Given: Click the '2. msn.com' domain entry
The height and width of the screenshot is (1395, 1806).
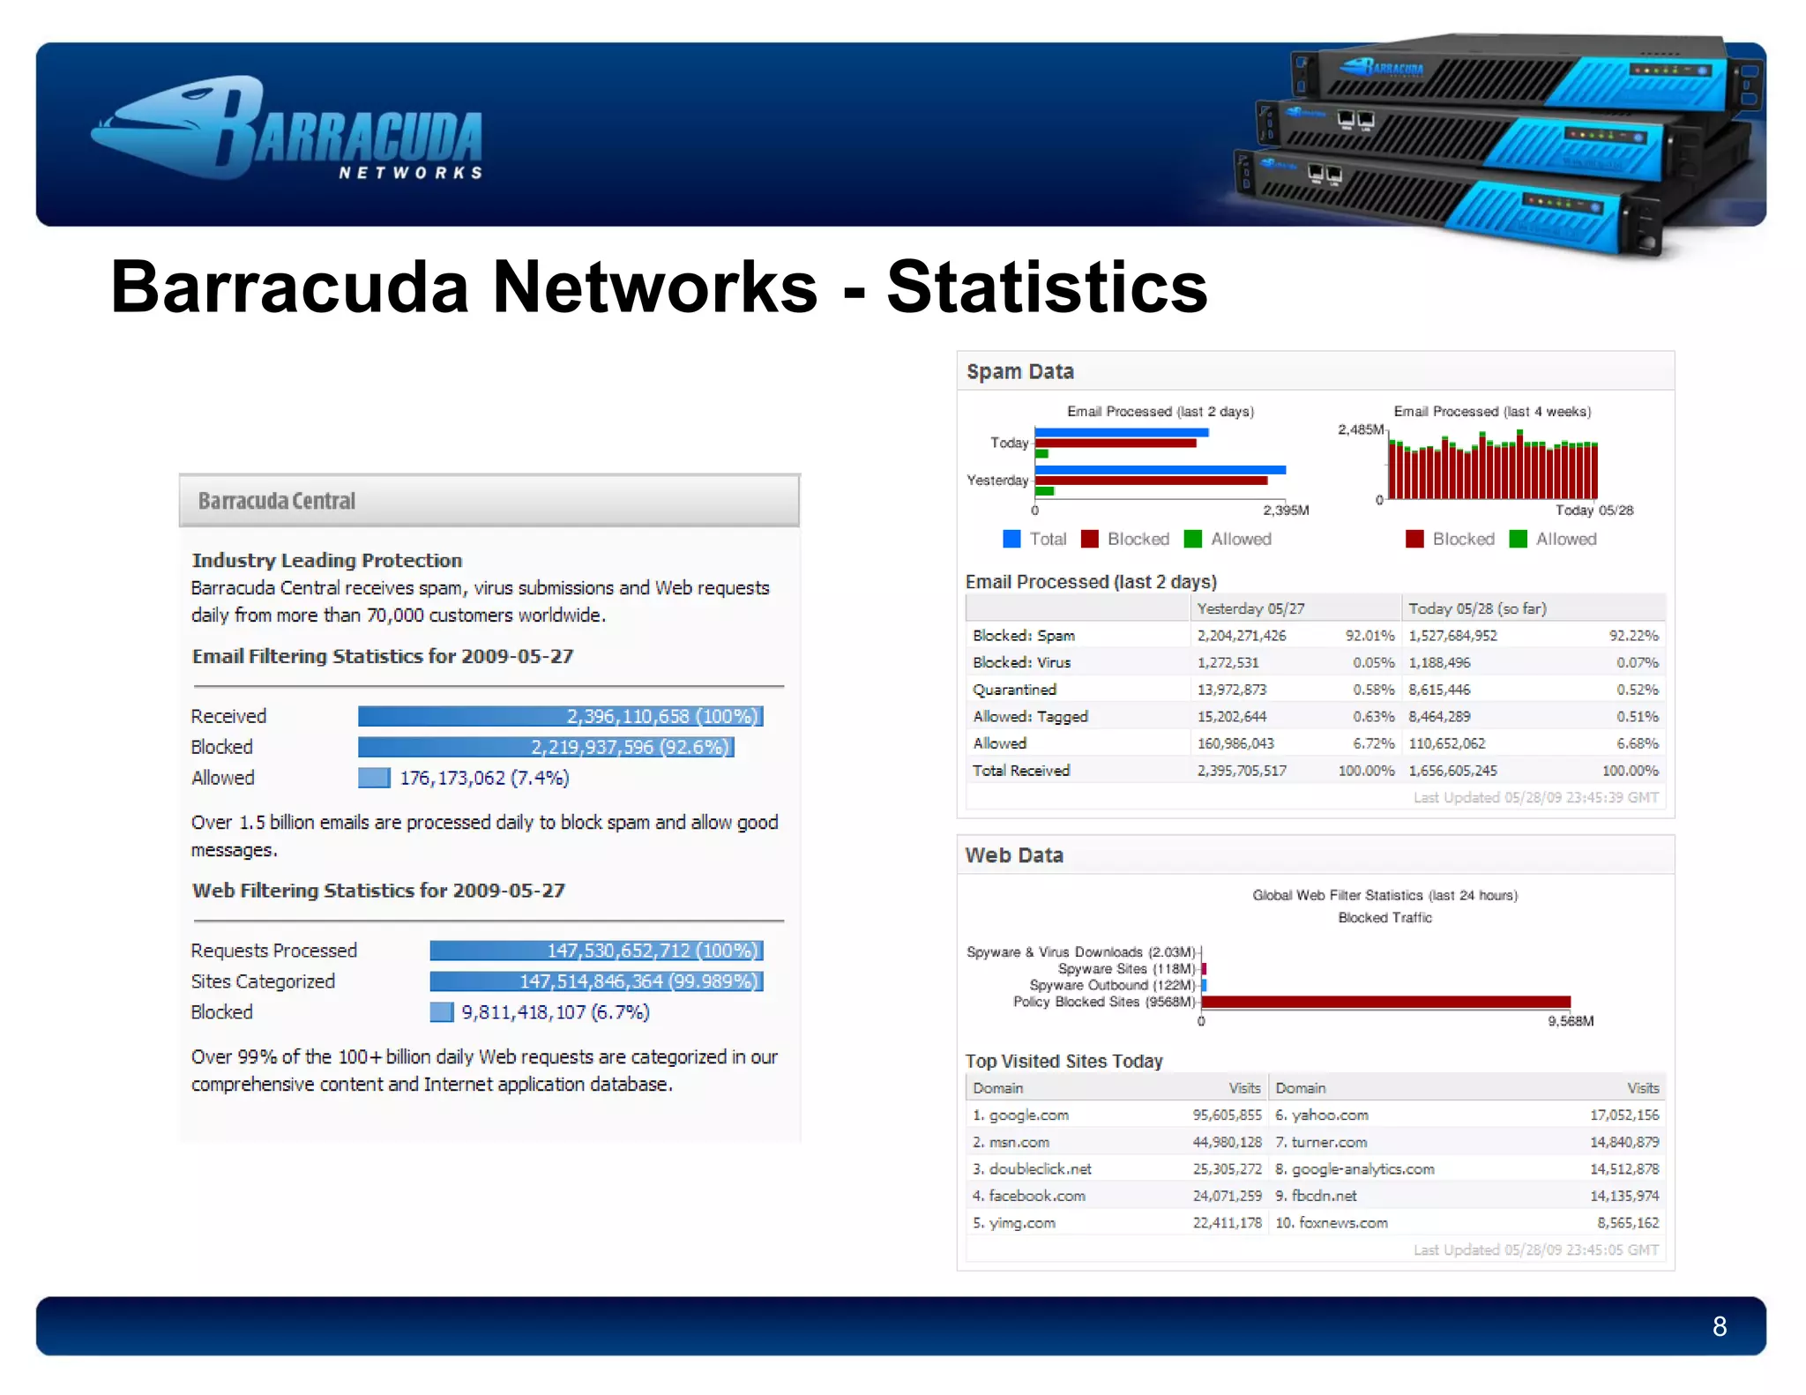Looking at the screenshot, I should click(1011, 1142).
